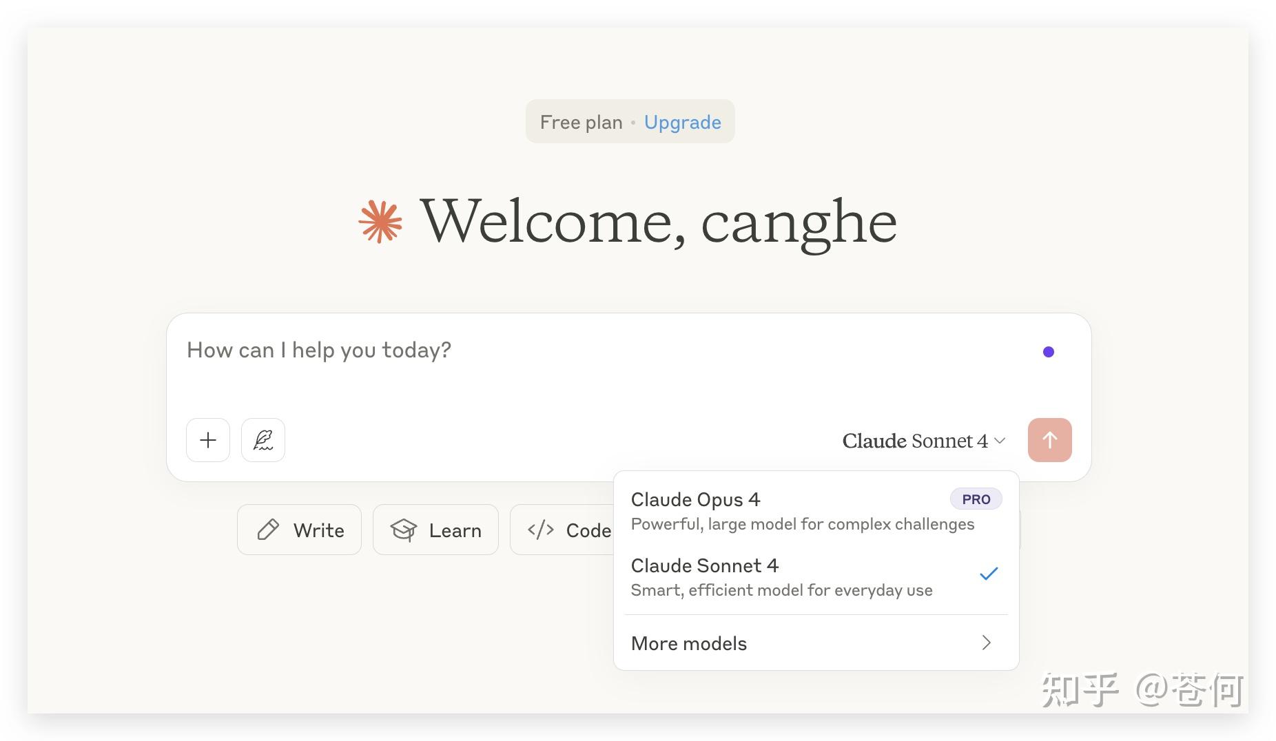Click the pencil icon on Write
The image size is (1276, 741).
pyautogui.click(x=268, y=530)
